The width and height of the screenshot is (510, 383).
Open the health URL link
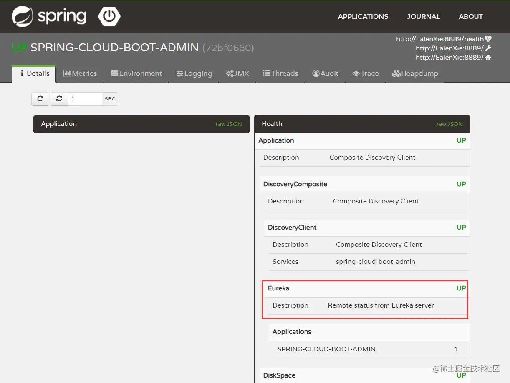point(440,39)
